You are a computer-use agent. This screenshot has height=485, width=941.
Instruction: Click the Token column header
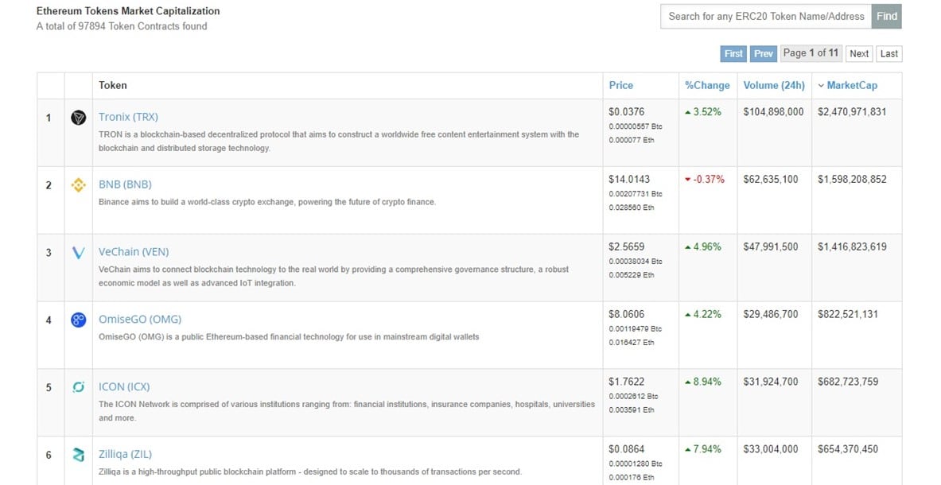[x=113, y=85]
